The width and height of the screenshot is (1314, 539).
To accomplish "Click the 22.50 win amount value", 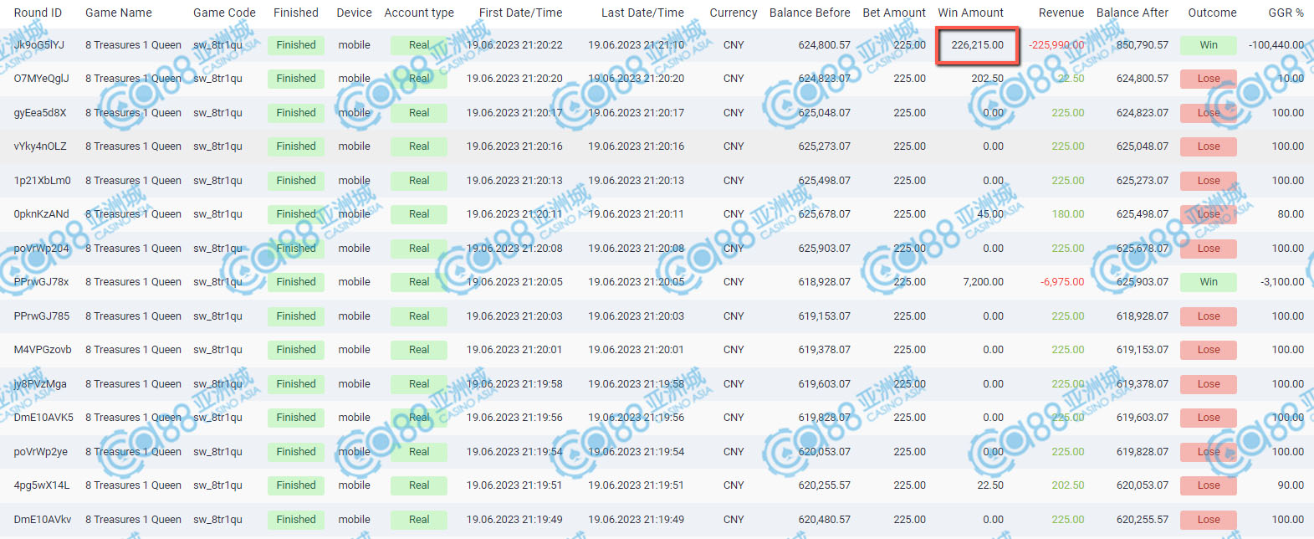I will (x=990, y=485).
